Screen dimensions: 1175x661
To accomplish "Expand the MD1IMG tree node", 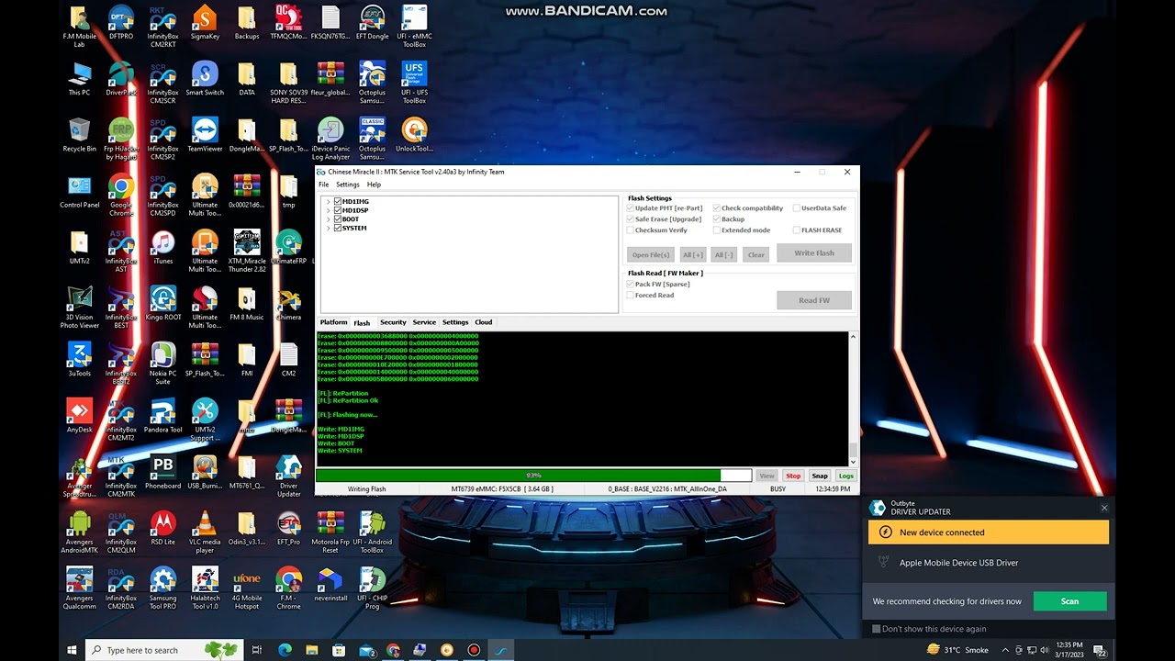I will 329,201.
